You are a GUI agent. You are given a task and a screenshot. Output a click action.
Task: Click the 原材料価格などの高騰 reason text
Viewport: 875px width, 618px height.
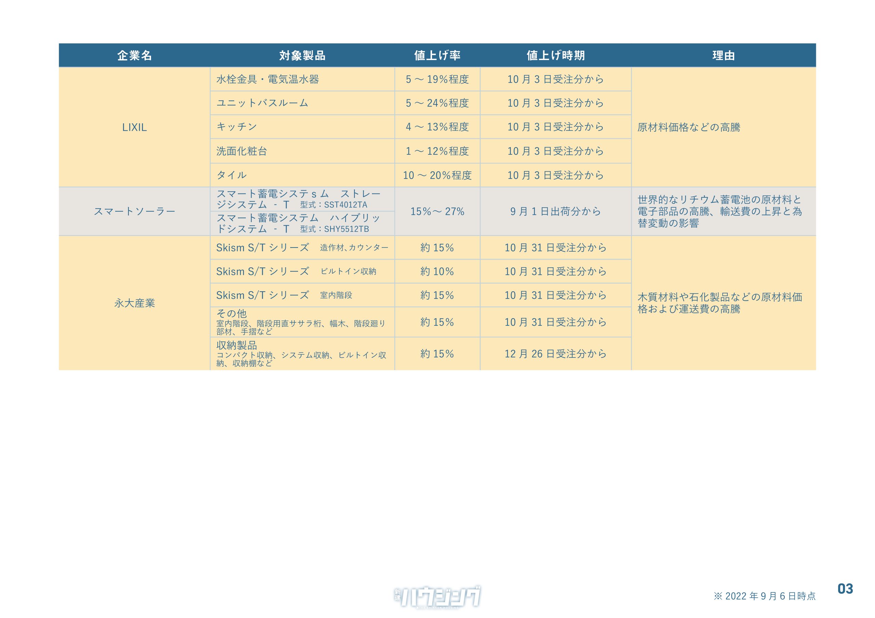tap(689, 127)
